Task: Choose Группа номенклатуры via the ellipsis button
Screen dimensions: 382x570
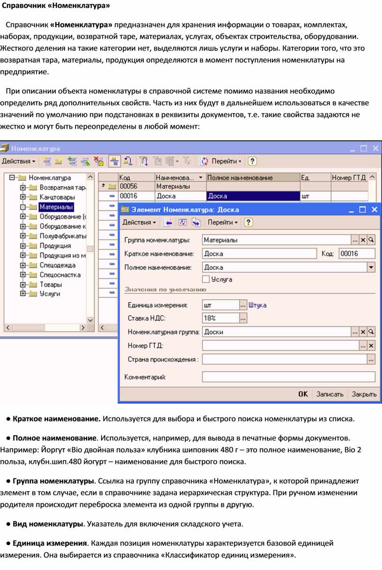Action: pos(355,240)
